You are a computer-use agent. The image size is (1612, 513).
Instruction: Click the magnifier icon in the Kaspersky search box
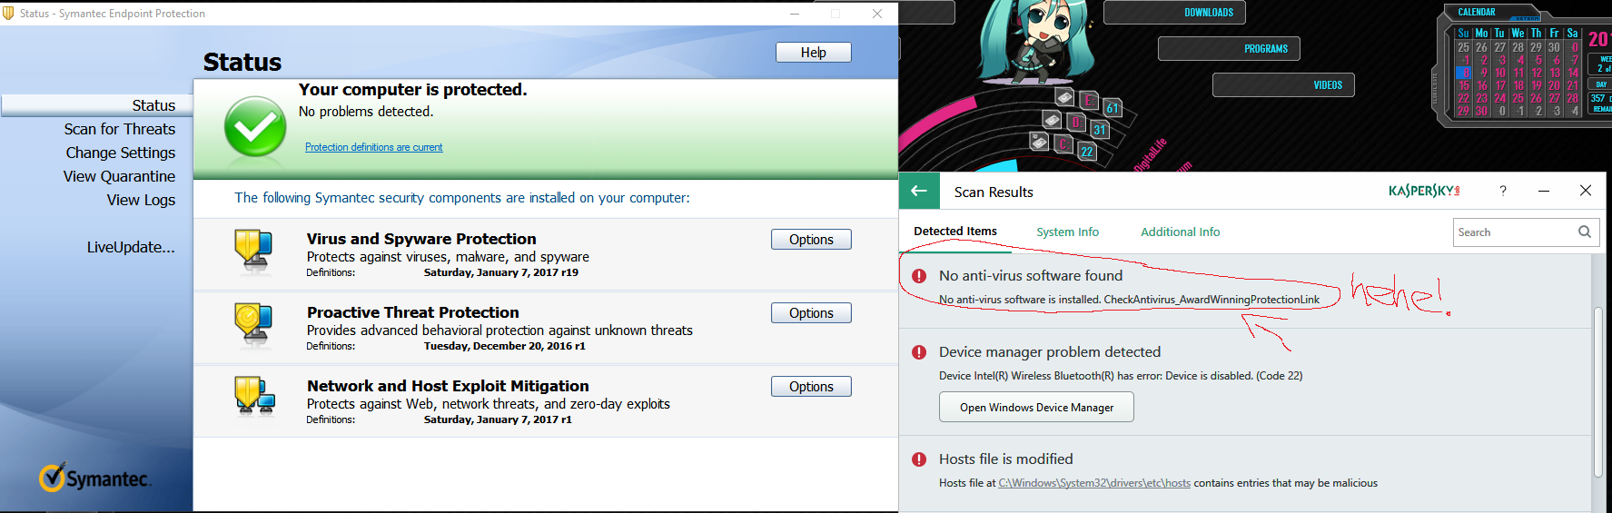tap(1585, 232)
